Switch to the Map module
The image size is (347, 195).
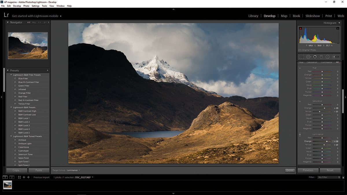tap(284, 16)
